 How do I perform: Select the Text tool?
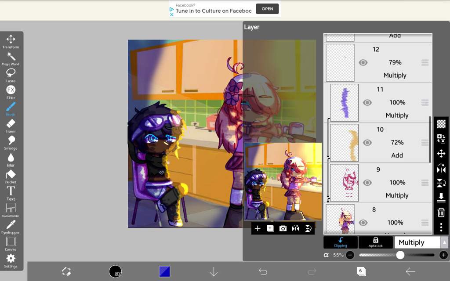point(11,193)
